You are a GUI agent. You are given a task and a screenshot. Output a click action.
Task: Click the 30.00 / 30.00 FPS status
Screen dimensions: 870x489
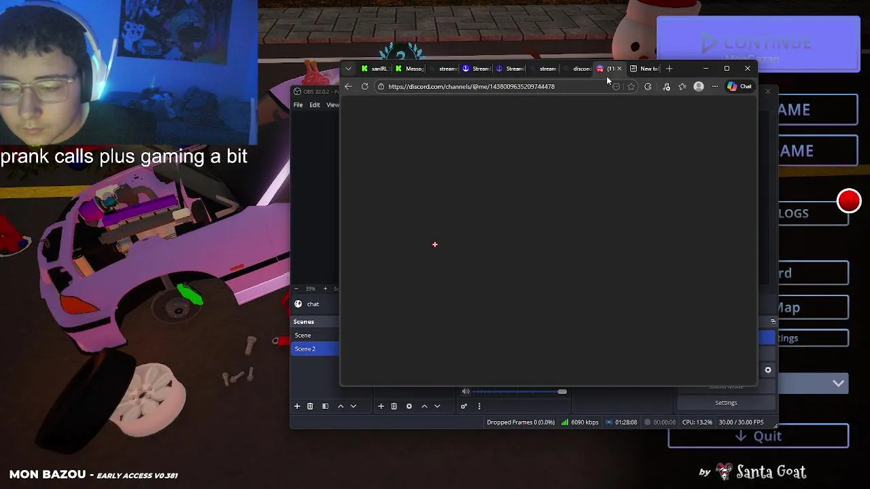741,422
